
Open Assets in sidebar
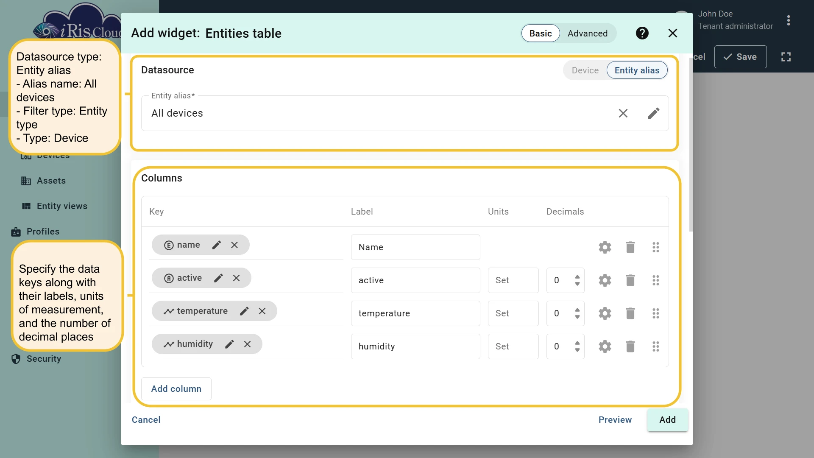(x=44, y=181)
